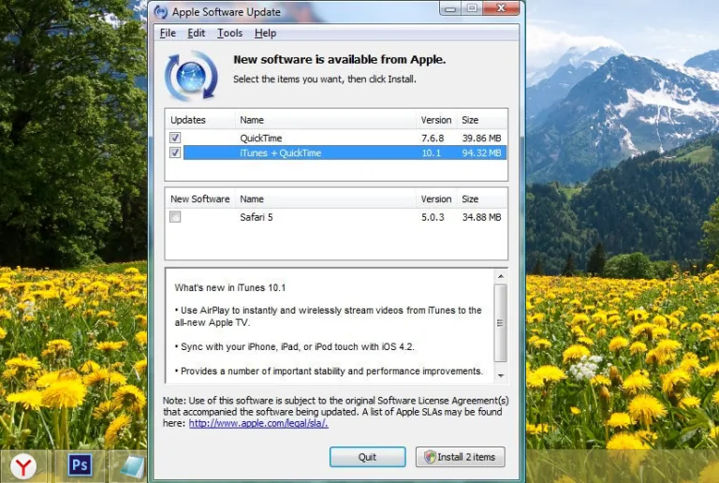Viewport: 719px width, 483px height.
Task: Open Photoshop from the taskbar
Action: pos(80,465)
